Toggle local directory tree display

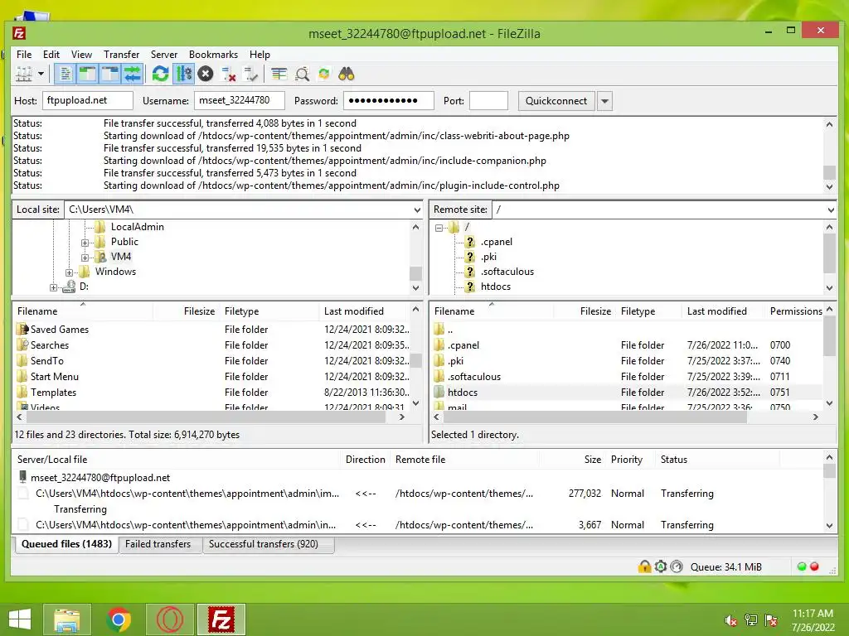pos(87,74)
